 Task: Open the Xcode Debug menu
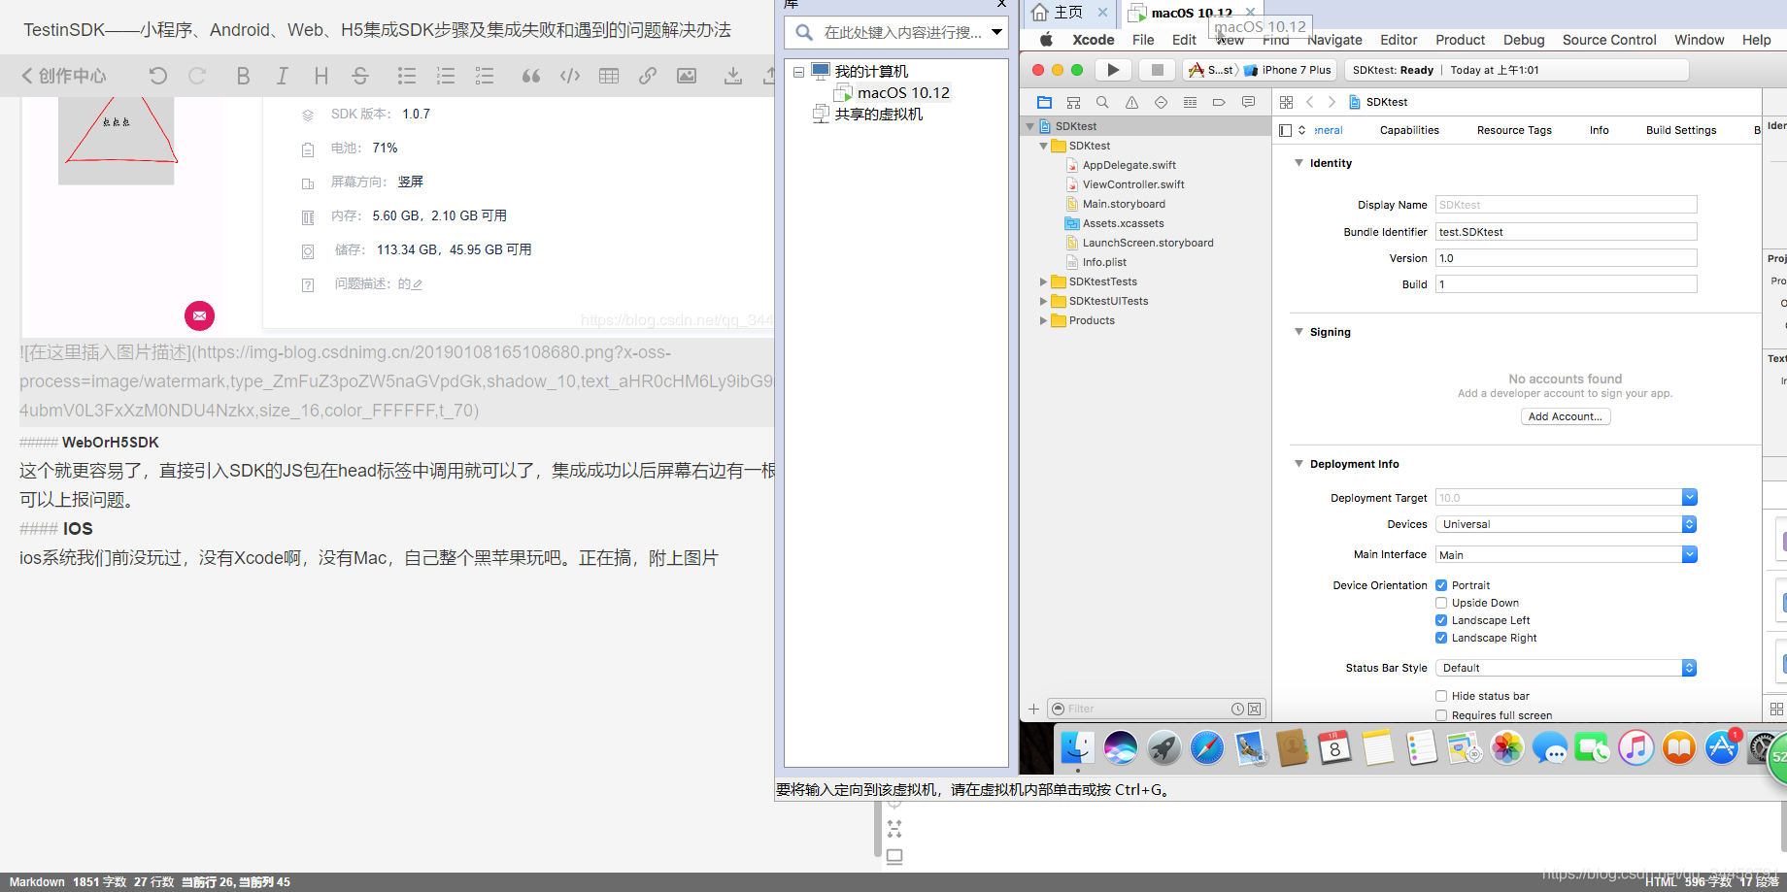(x=1524, y=40)
